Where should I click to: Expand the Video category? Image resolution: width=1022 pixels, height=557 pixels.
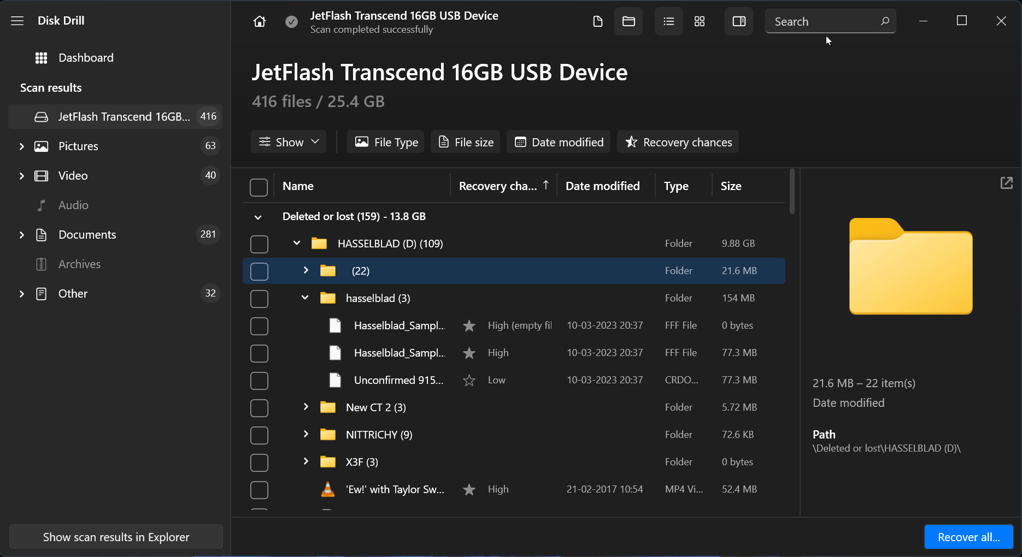coord(22,176)
